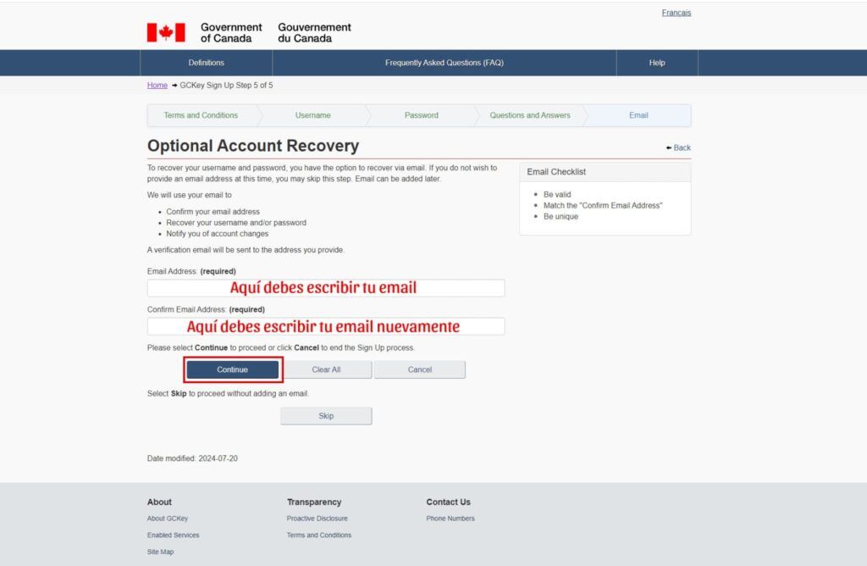Open the About GCKey footer link
The height and width of the screenshot is (566, 867).
[x=168, y=519]
